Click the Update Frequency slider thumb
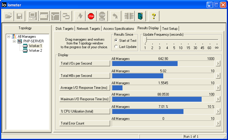Screen dimensions: 228x140 [x=145, y=40]
